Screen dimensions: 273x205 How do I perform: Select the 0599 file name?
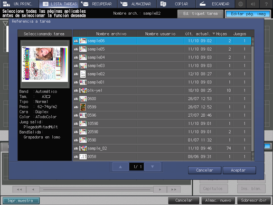click(x=92, y=107)
